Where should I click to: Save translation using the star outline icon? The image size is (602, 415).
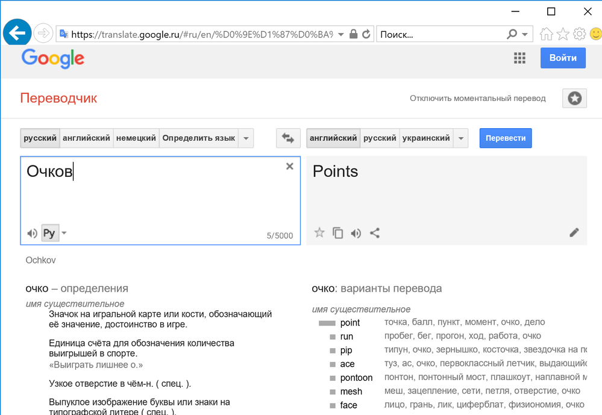319,233
